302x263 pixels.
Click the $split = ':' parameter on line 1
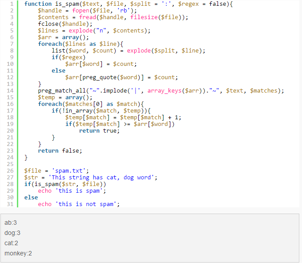click(x=150, y=4)
